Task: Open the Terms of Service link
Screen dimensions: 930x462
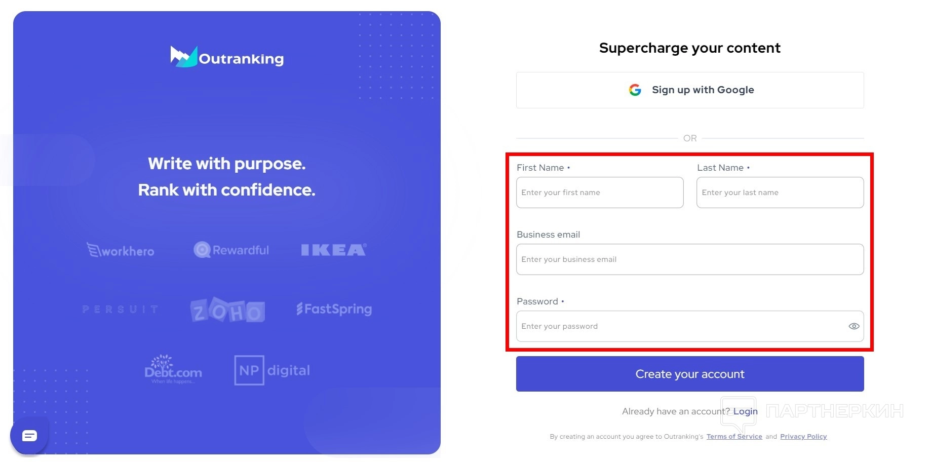Action: click(734, 437)
